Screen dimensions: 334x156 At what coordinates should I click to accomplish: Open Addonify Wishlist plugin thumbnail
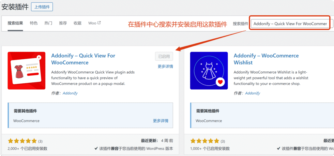(x=209, y=71)
